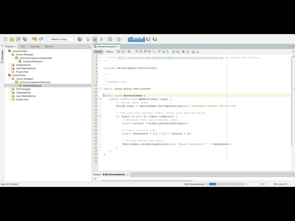Viewport: 295px width, 221px height.
Task: Open the Profile Project dropdown arrow
Action: (x=122, y=39)
